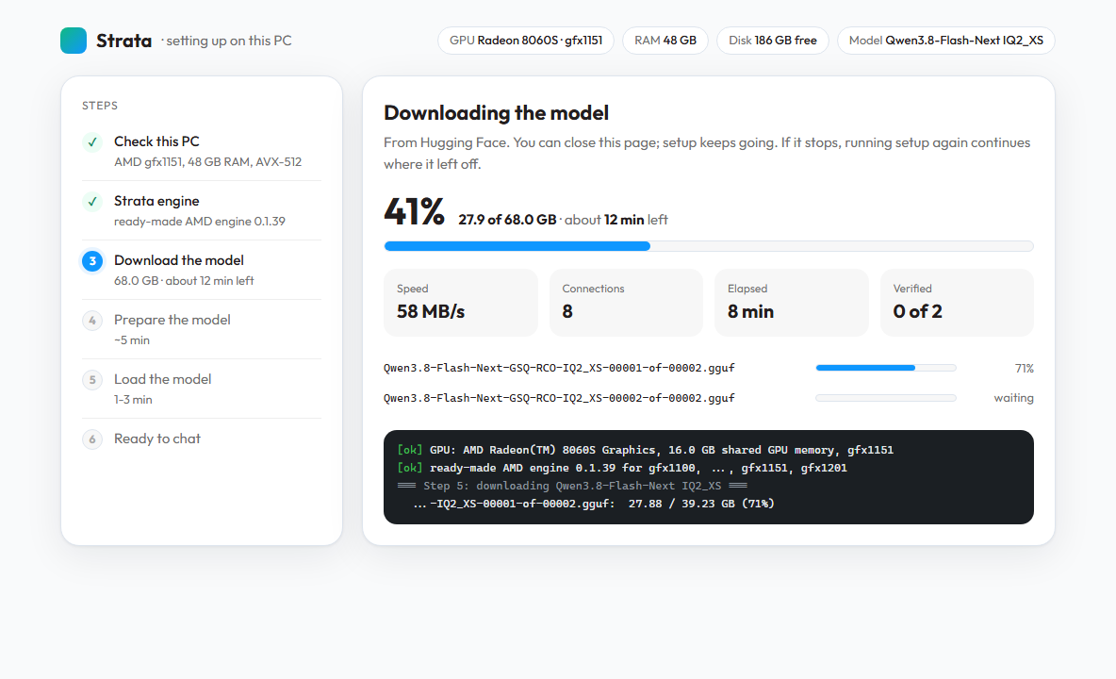1116x679 pixels.
Task: Click the '27.9 of 68.0 GB' text
Action: [x=507, y=220]
